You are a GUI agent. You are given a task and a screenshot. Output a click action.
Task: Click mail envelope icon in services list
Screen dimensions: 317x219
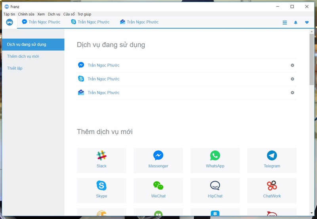pyautogui.click(x=81, y=93)
